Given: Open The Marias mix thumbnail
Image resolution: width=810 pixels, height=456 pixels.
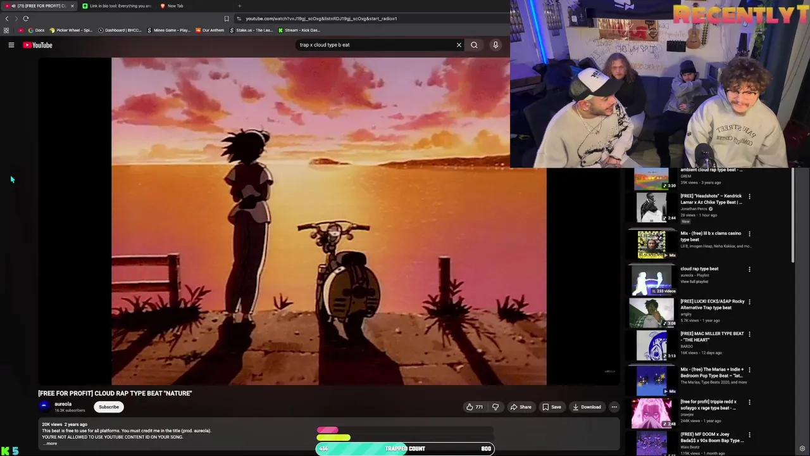Looking at the screenshot, I should pos(652,380).
